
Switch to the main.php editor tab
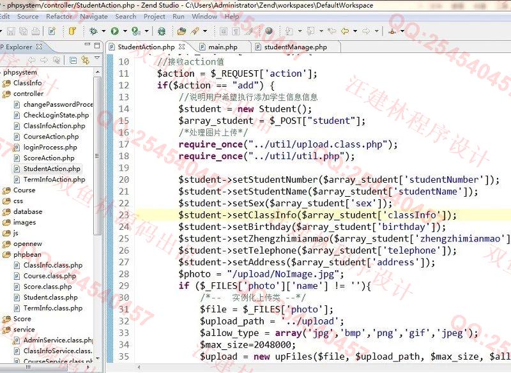(222, 47)
